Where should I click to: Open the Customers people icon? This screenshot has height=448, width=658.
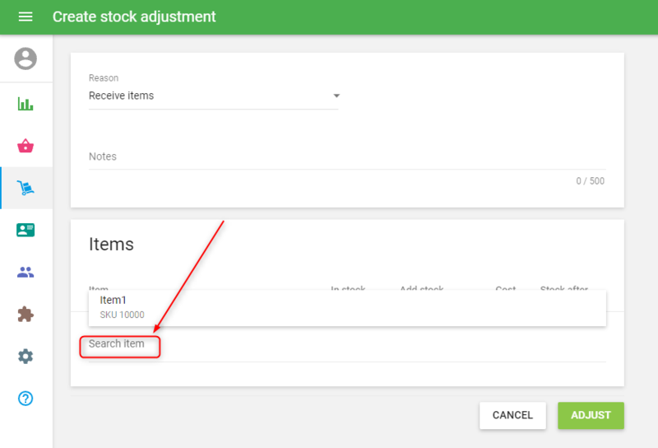click(x=25, y=272)
